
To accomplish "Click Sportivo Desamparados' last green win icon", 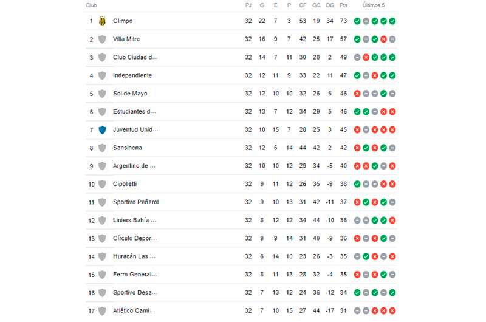I will click(x=392, y=293).
